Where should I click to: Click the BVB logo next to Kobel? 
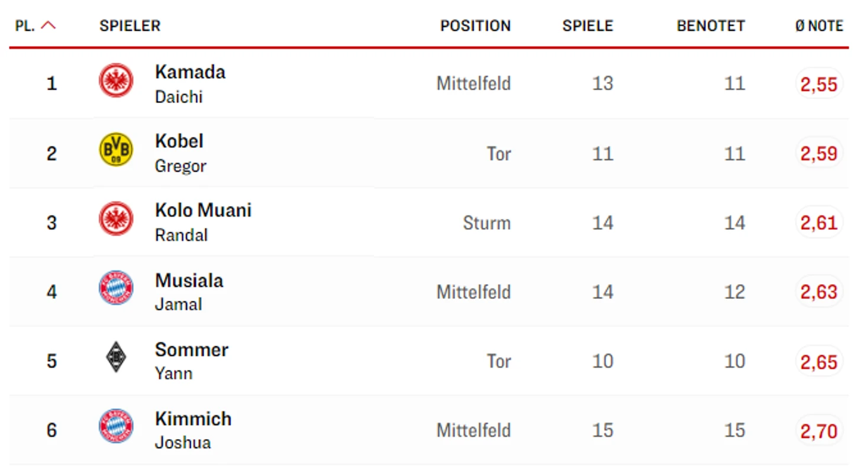(x=116, y=149)
